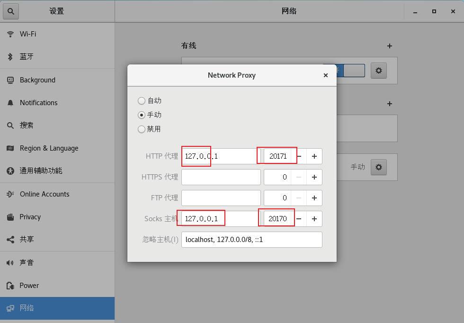Image resolution: width=464 pixels, height=323 pixels.
Task: Increase the Socks port value
Action: tap(314, 219)
